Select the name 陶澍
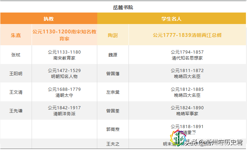 tap(113, 35)
